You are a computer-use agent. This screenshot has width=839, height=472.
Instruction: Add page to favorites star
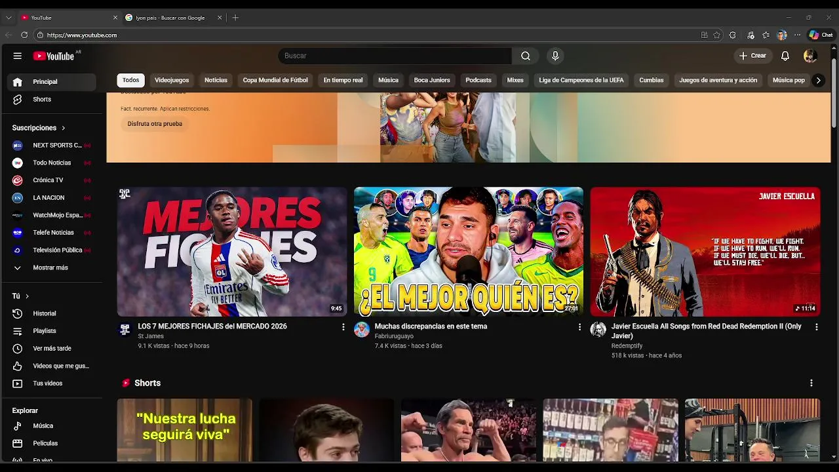(x=717, y=35)
